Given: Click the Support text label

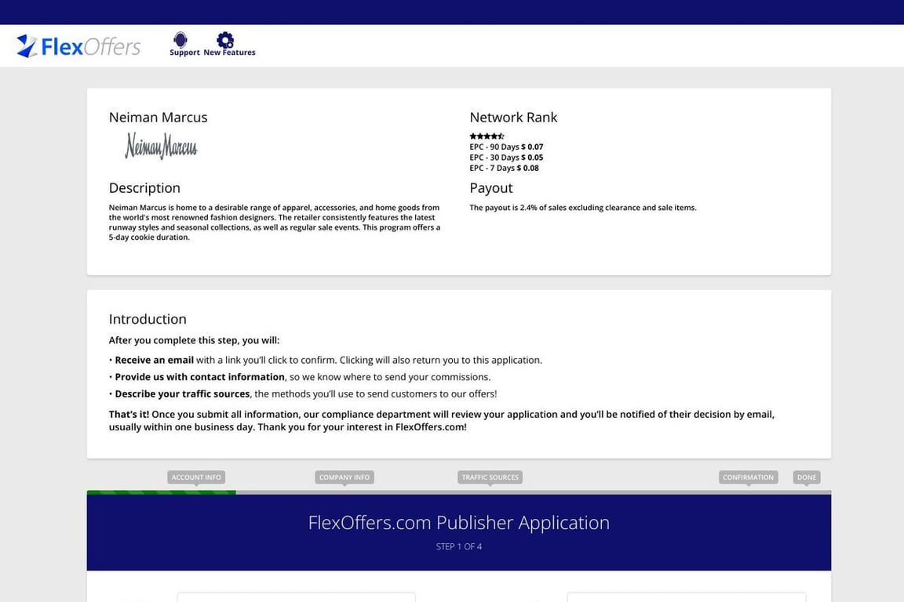Looking at the screenshot, I should [184, 53].
